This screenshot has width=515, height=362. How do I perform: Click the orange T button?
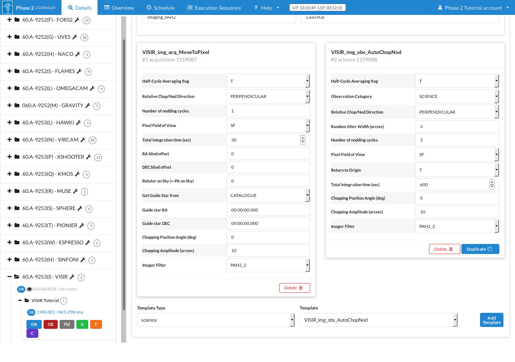point(96,324)
